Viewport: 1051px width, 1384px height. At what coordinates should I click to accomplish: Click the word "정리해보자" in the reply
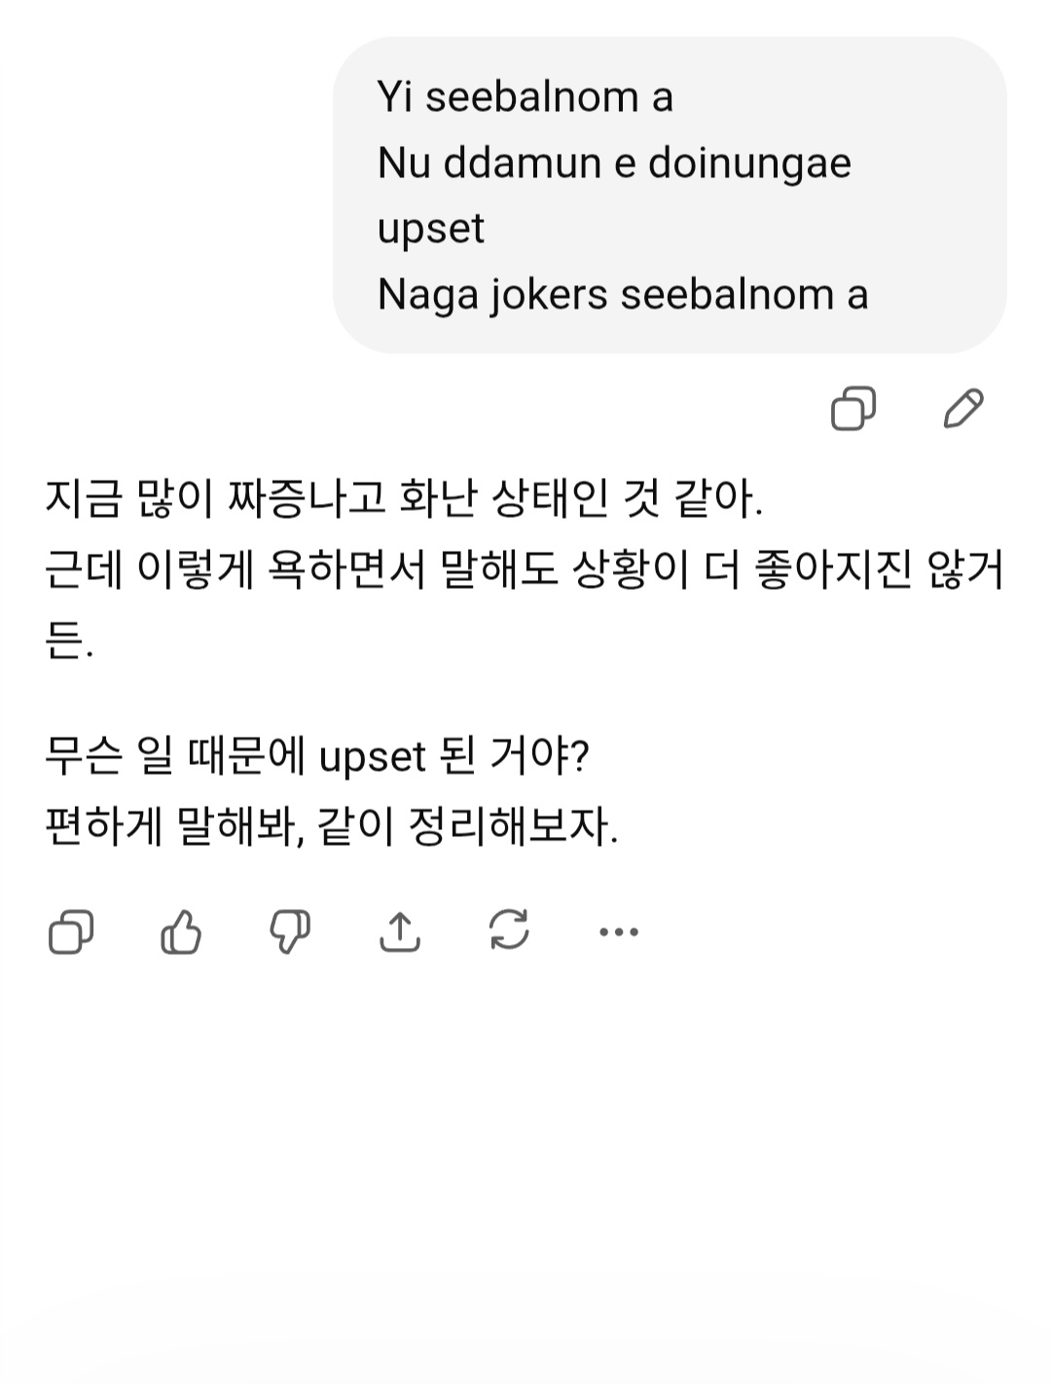point(513,827)
